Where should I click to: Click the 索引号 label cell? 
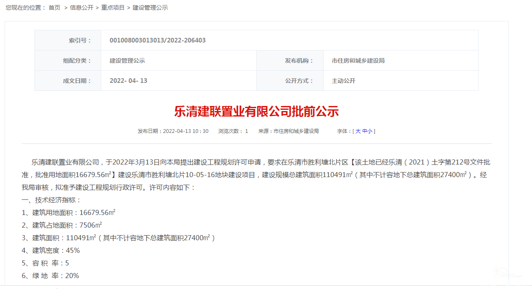tap(80, 40)
